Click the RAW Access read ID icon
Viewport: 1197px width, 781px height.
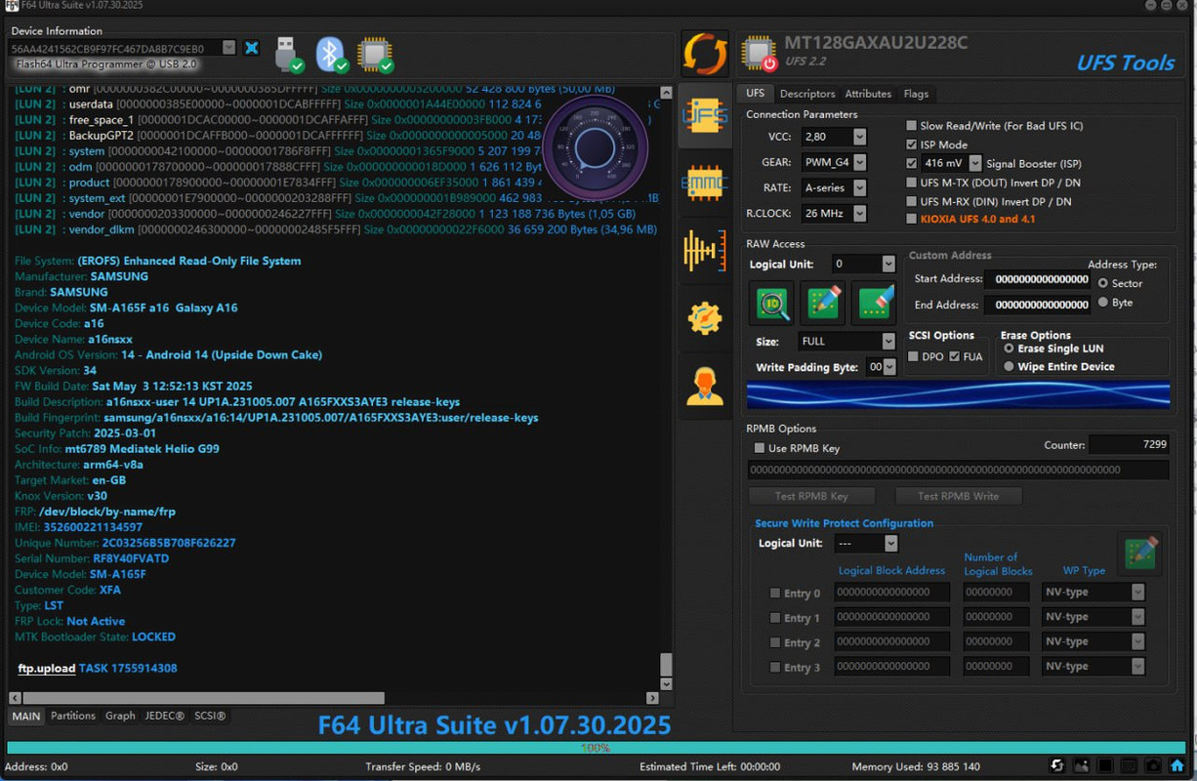click(x=772, y=304)
